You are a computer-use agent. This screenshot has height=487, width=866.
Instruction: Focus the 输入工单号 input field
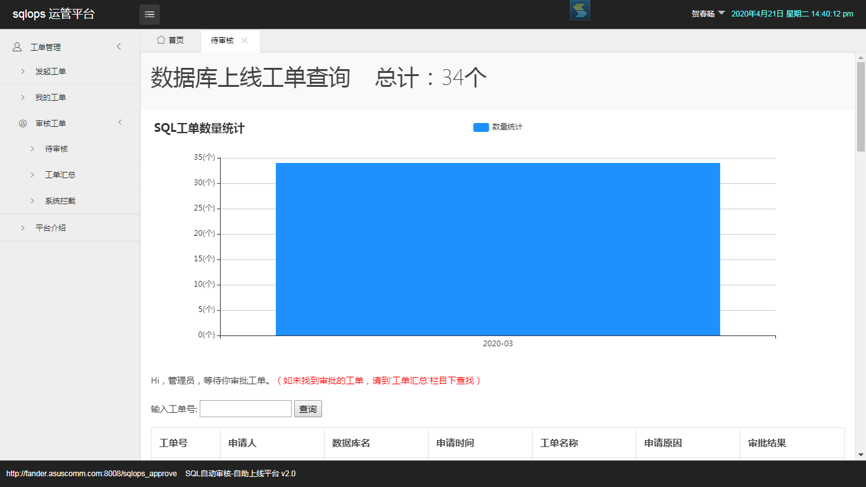pyautogui.click(x=245, y=409)
